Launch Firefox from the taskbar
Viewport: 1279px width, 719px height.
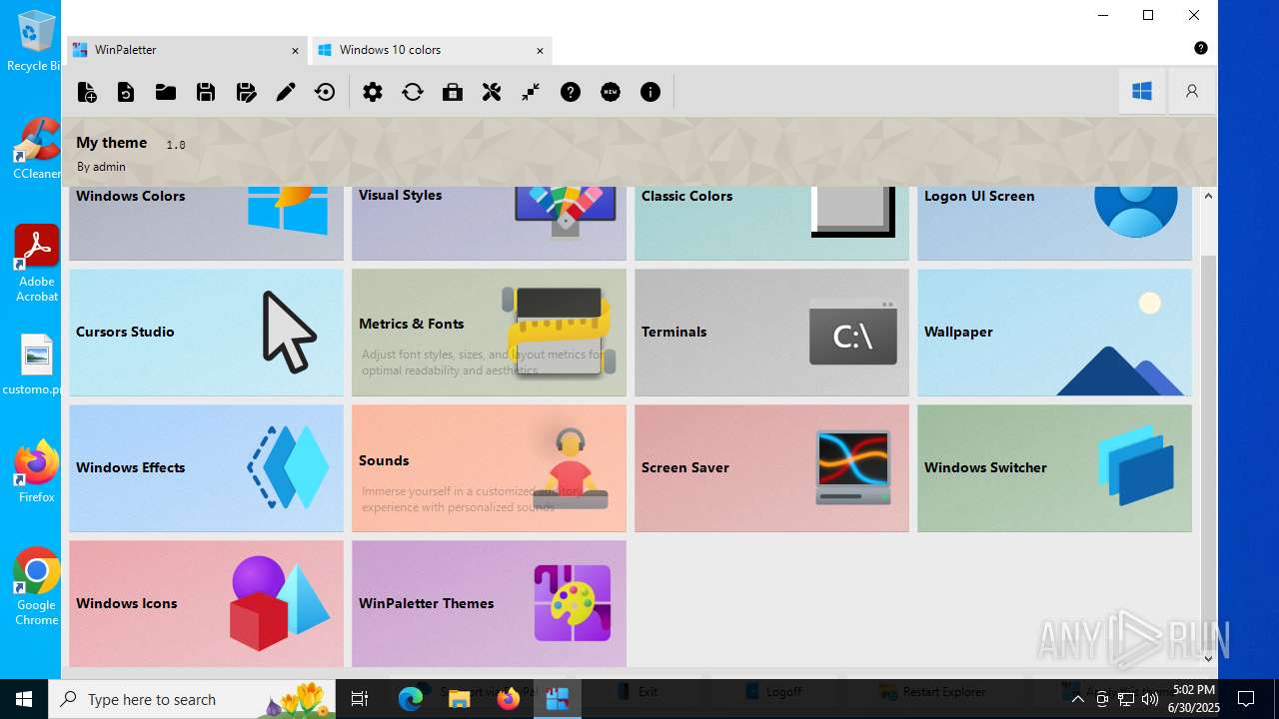[x=509, y=699]
